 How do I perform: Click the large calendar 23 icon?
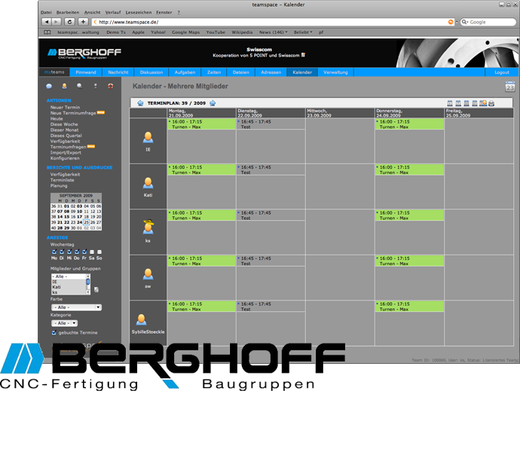coord(509,86)
